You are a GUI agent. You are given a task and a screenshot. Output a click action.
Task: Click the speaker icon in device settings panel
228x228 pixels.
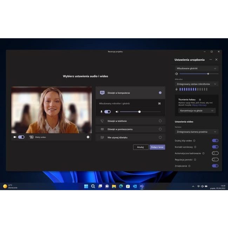pos(176,74)
